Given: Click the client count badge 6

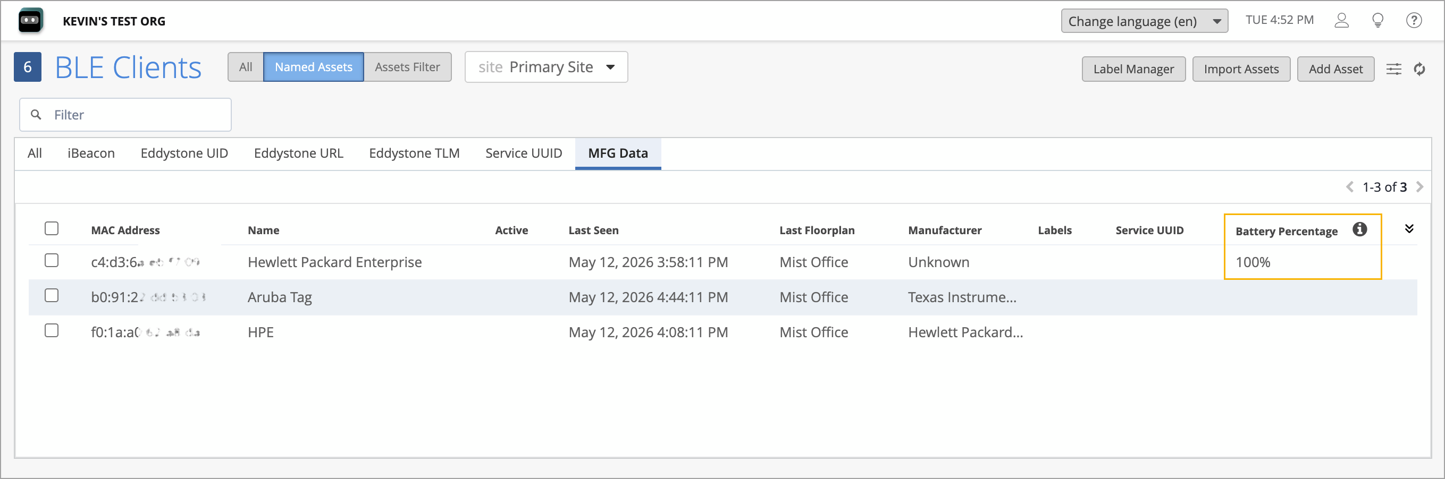Looking at the screenshot, I should (28, 67).
